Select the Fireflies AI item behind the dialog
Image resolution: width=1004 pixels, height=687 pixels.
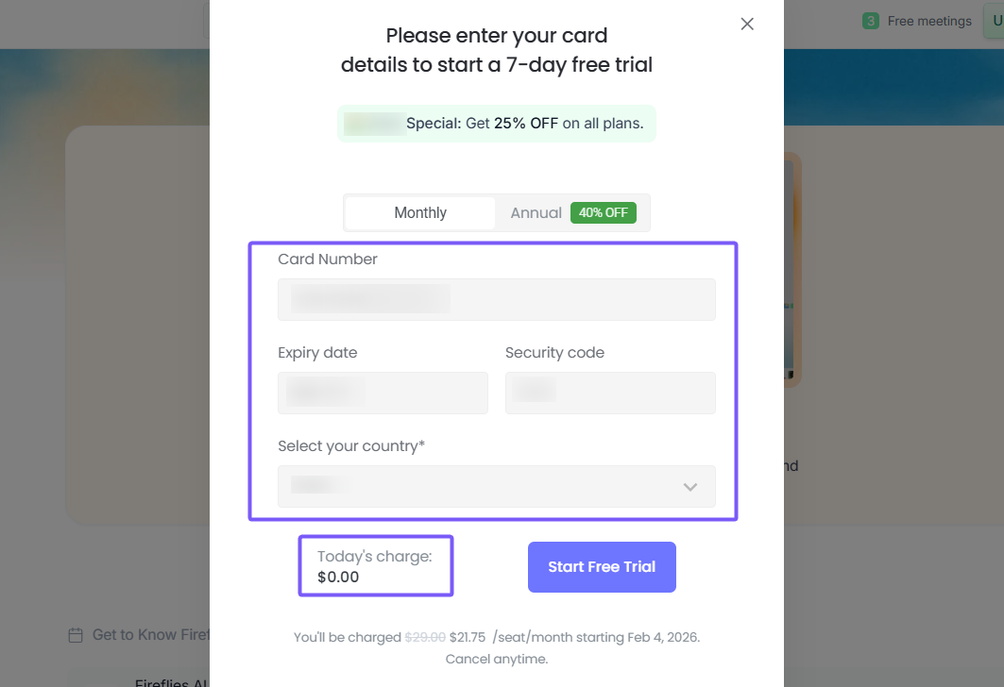(170, 681)
